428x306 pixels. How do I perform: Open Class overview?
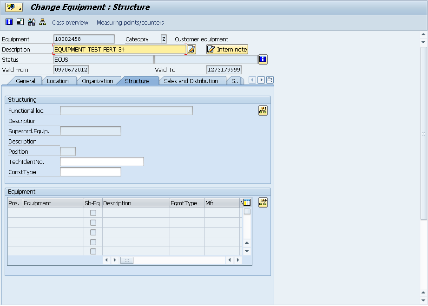70,23
